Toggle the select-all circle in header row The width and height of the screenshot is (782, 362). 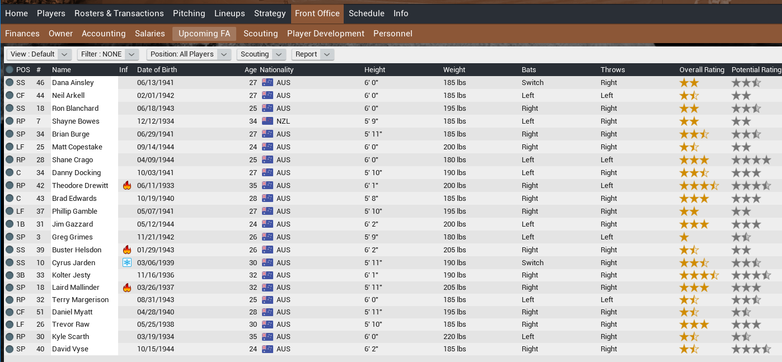tap(10, 70)
